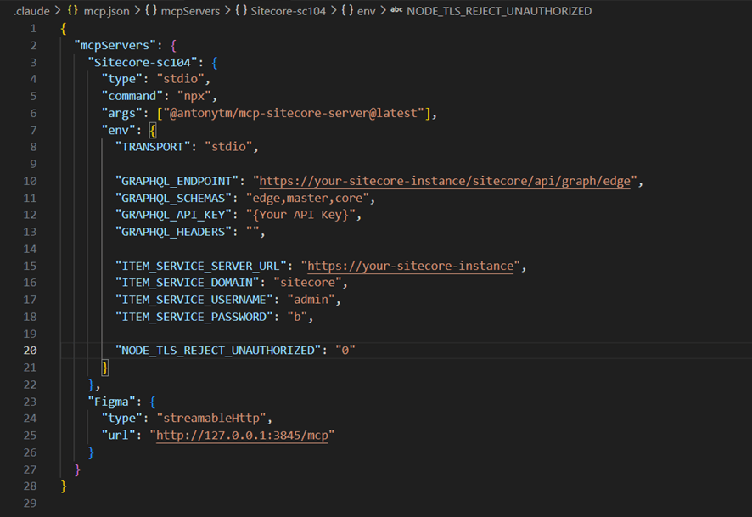
Task: Click the braces icon before env breadcrumb
Action: coord(347,11)
